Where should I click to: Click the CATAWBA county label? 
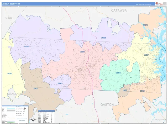coord(119,10)
